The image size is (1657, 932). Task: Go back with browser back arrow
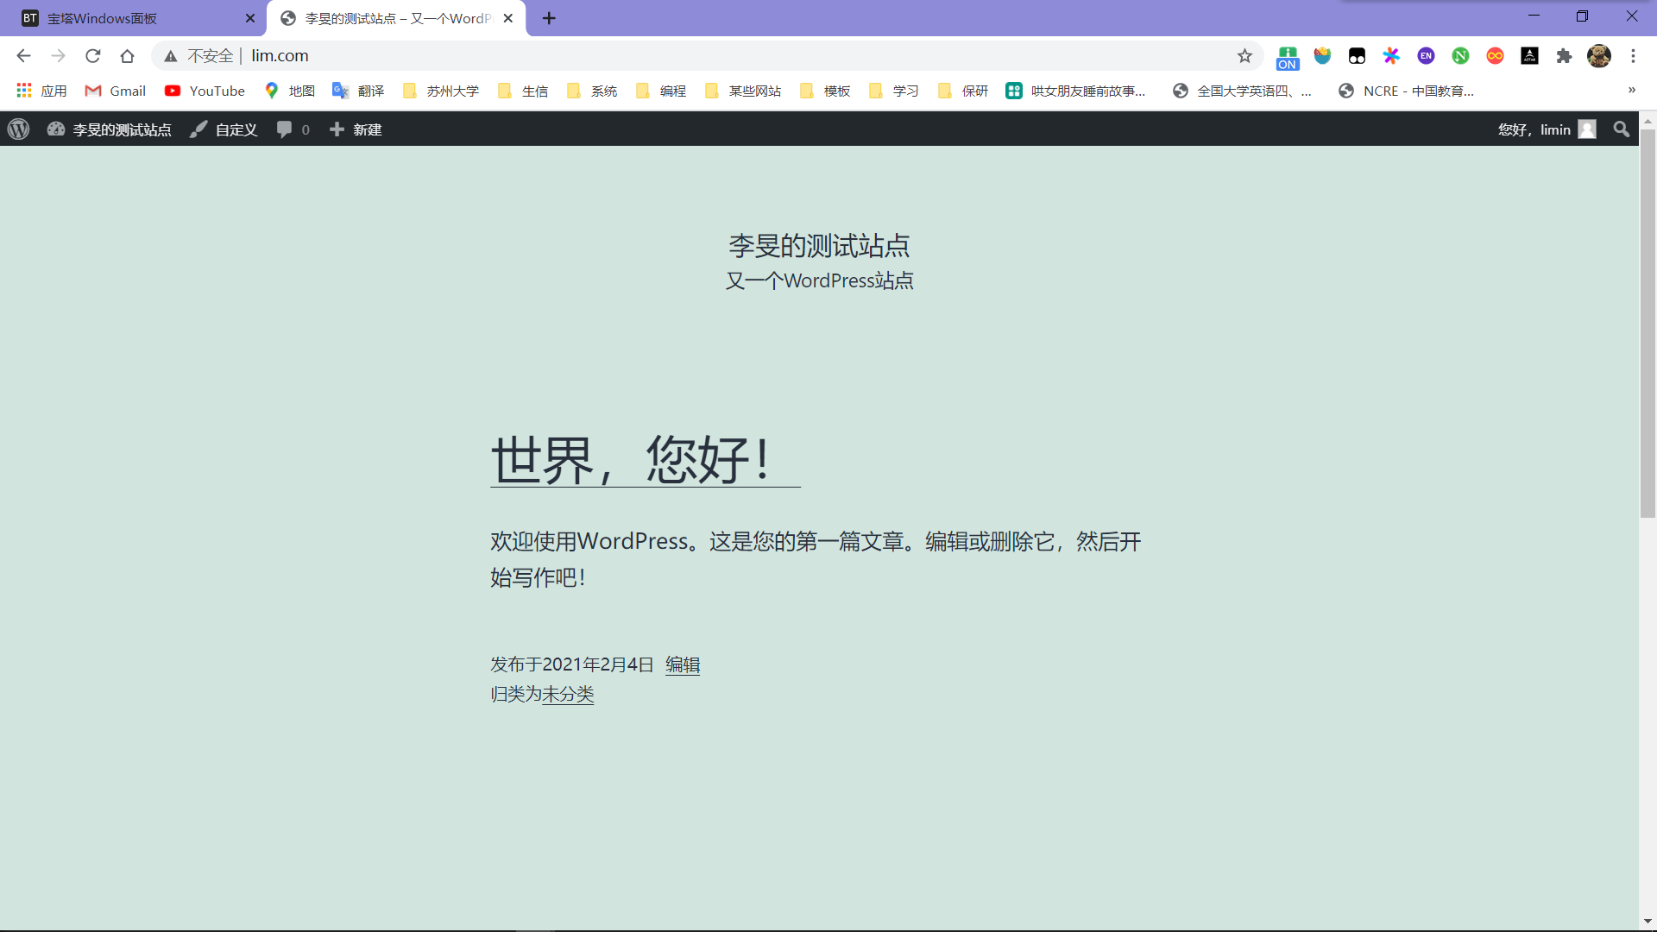[x=23, y=56]
